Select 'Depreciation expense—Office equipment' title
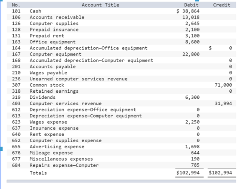Image resolution: width=241 pixels, height=189 pixels. (83, 110)
